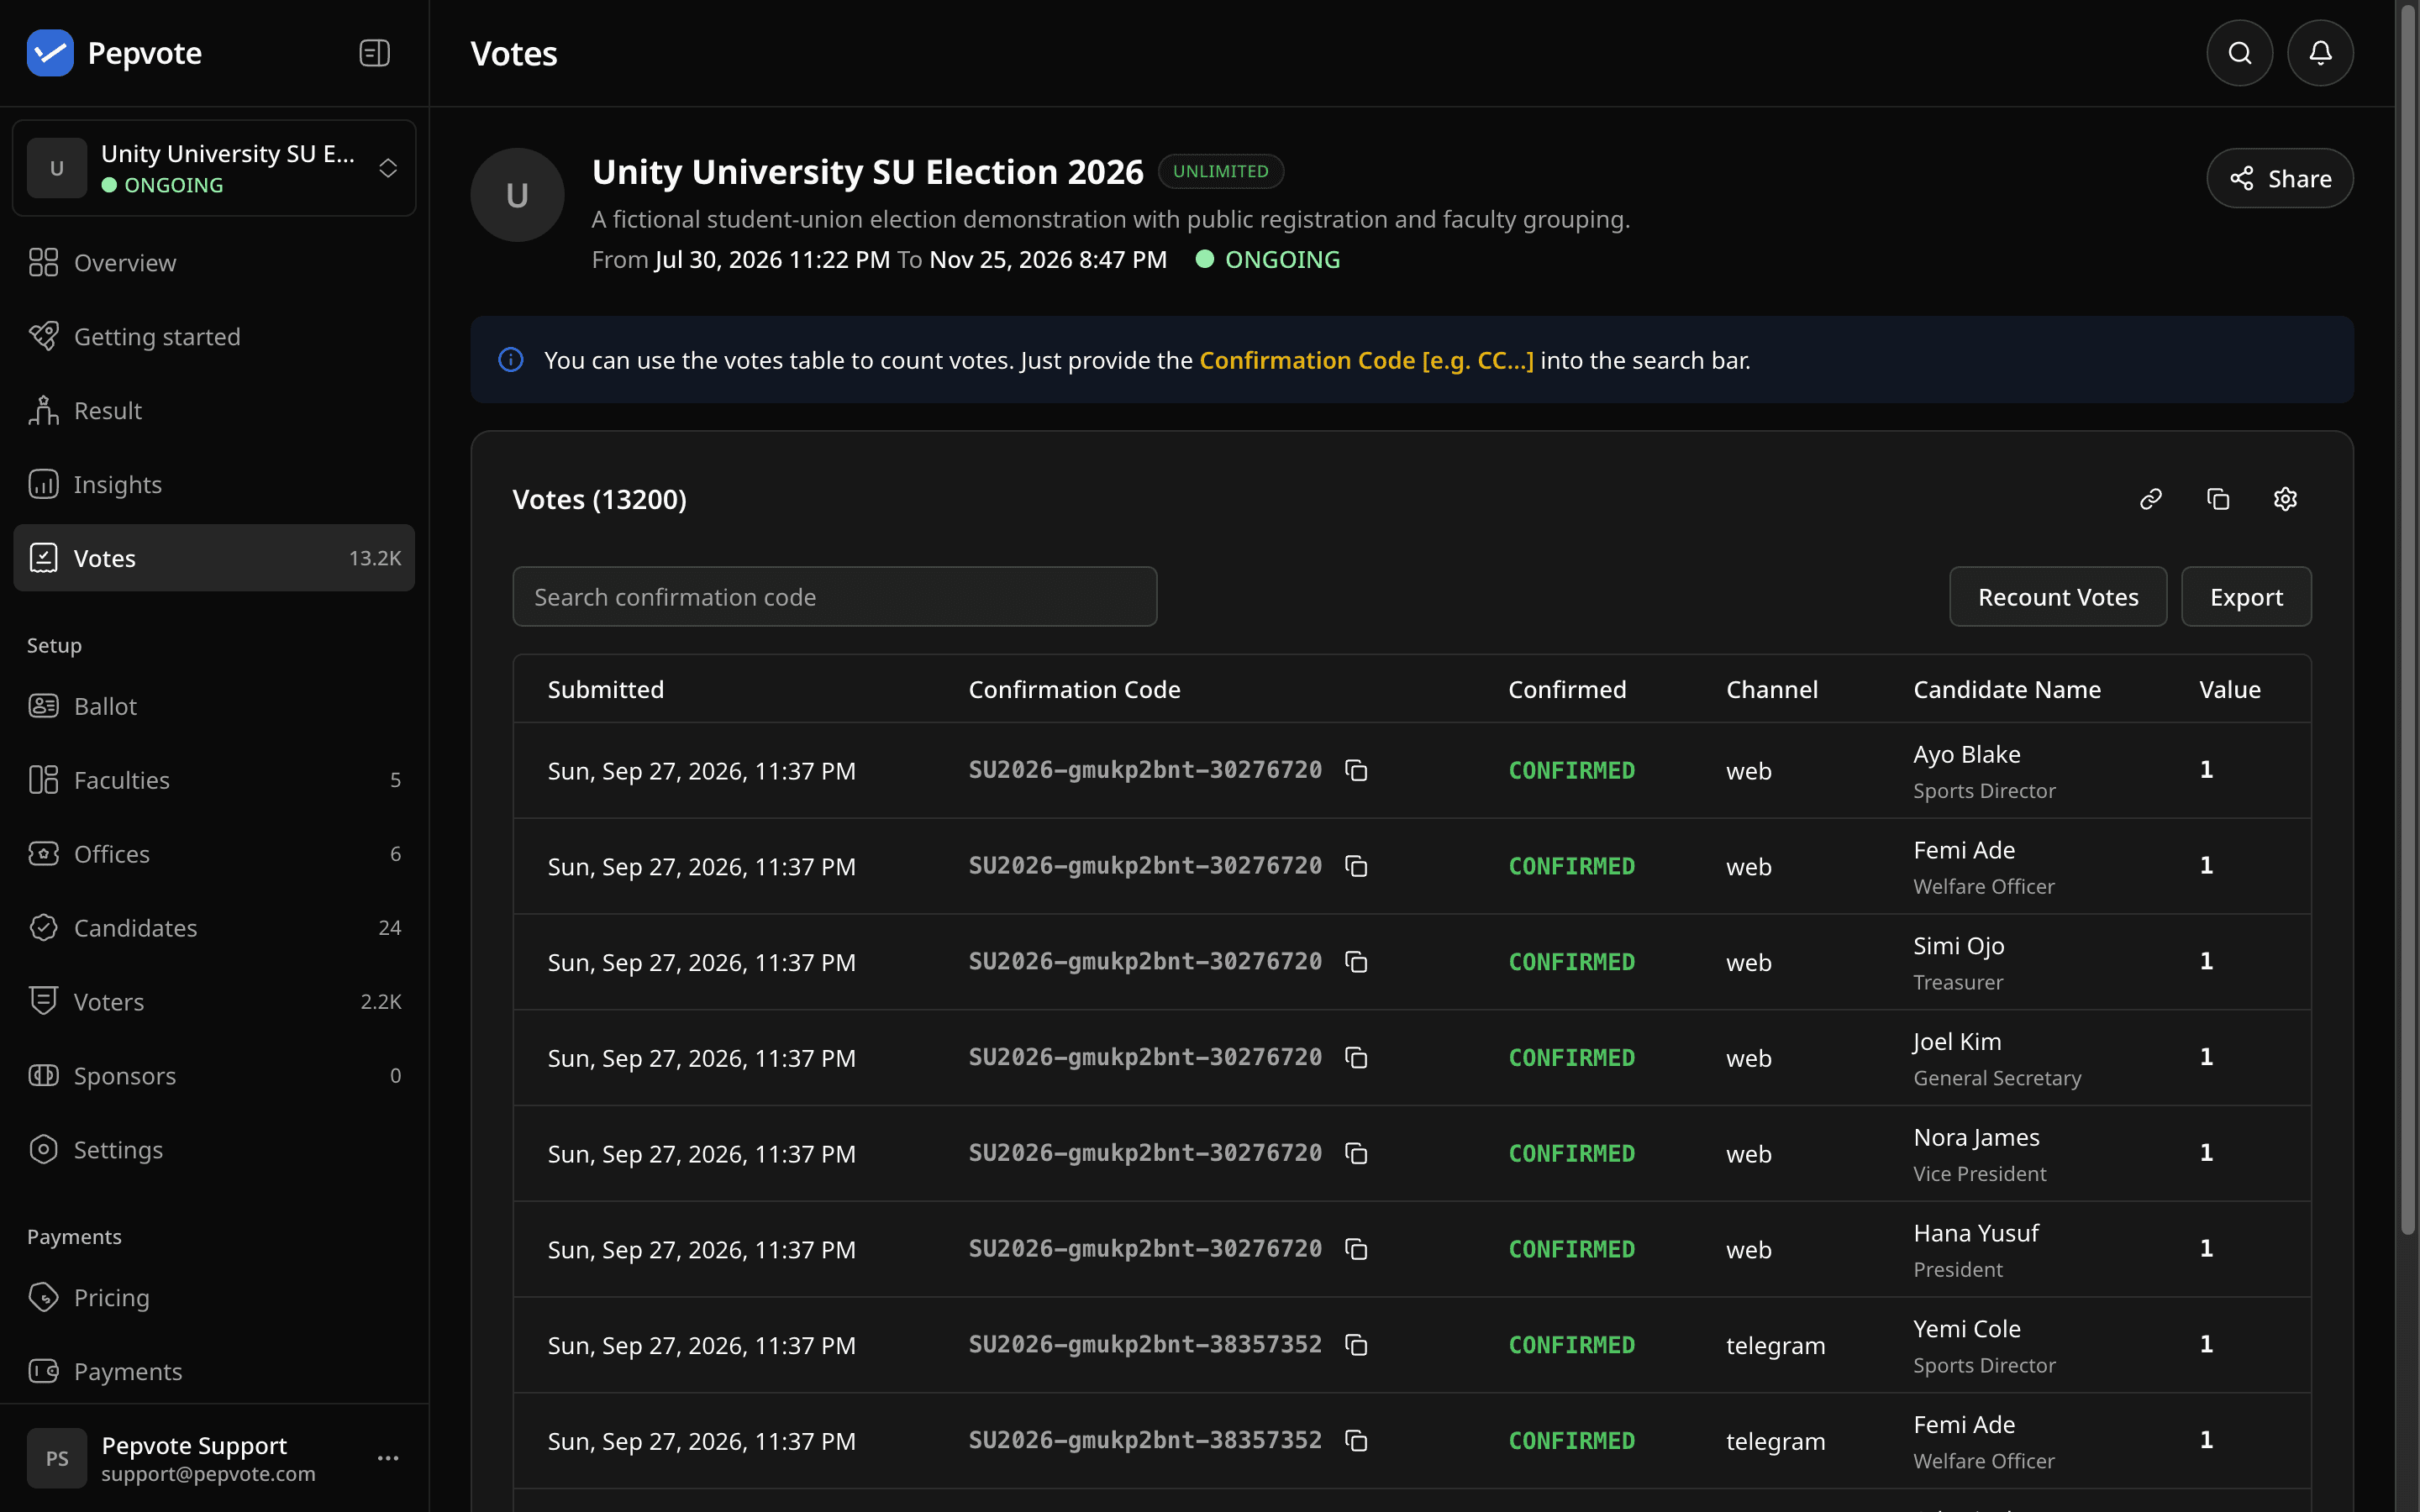Select Votes in sidebar
Screen dimensions: 2420x1512
click(214, 558)
